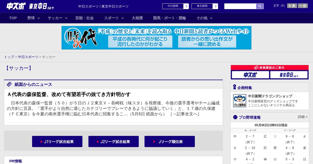Click the ロ 5－3 日 score row
The width and height of the screenshot is (313, 164).
tap(290, 159)
